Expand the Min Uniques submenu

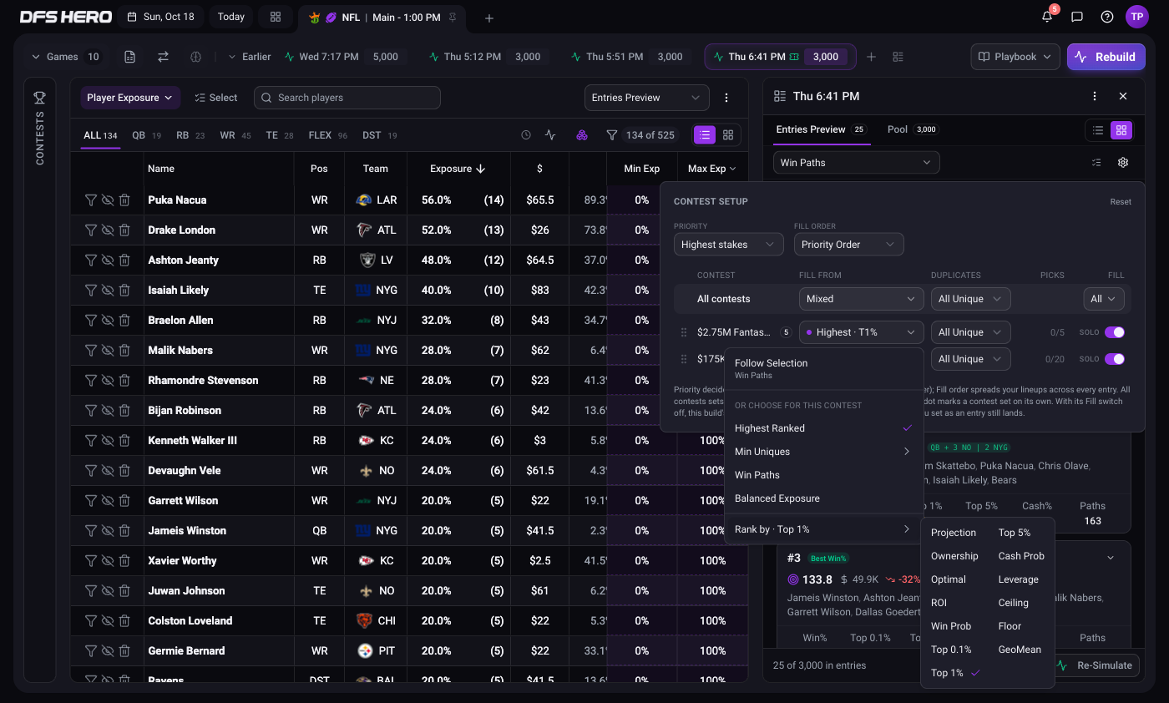pyautogui.click(x=822, y=452)
